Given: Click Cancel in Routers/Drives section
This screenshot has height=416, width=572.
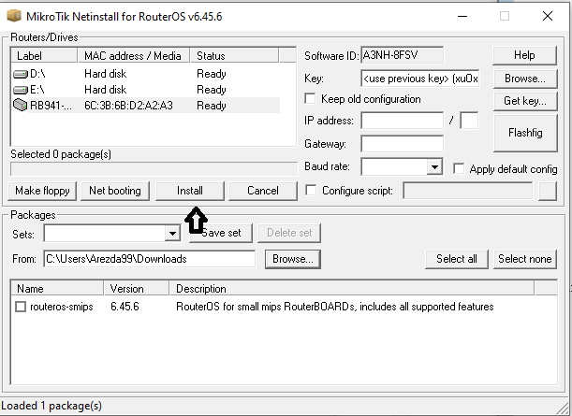Looking at the screenshot, I should tap(263, 191).
